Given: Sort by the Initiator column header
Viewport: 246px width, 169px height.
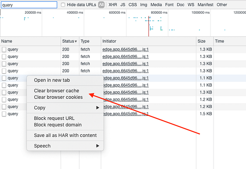Looking at the screenshot, I should pyautogui.click(x=148, y=41).
